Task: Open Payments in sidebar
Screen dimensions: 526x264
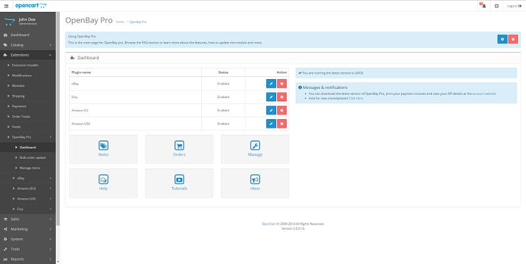Action: pos(28,106)
